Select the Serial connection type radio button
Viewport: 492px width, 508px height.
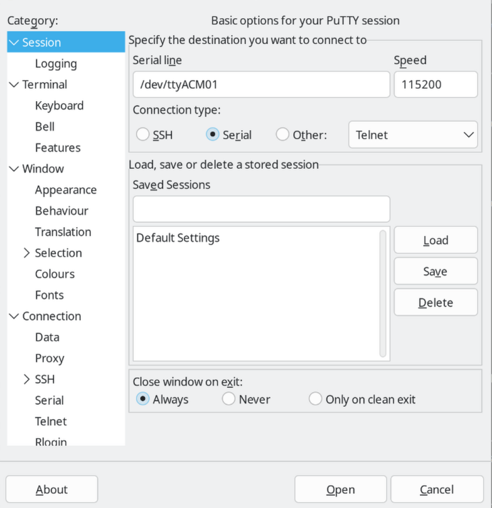pyautogui.click(x=212, y=135)
